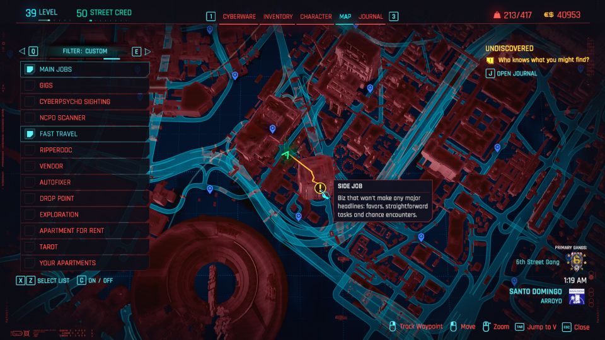Click the carry weight icon beside 213/417
Viewport: 605px width, 340px height.
click(497, 15)
